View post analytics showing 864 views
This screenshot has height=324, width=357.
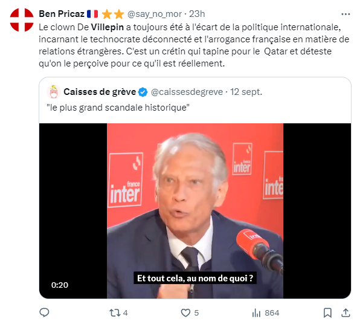click(x=265, y=313)
